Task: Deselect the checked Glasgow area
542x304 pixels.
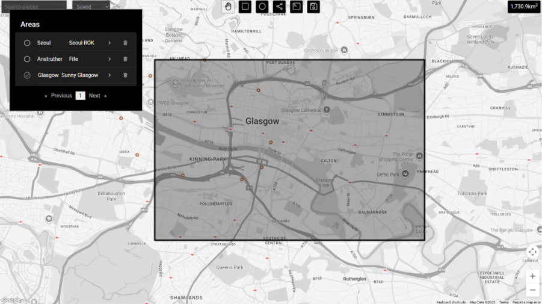Action: (27, 75)
